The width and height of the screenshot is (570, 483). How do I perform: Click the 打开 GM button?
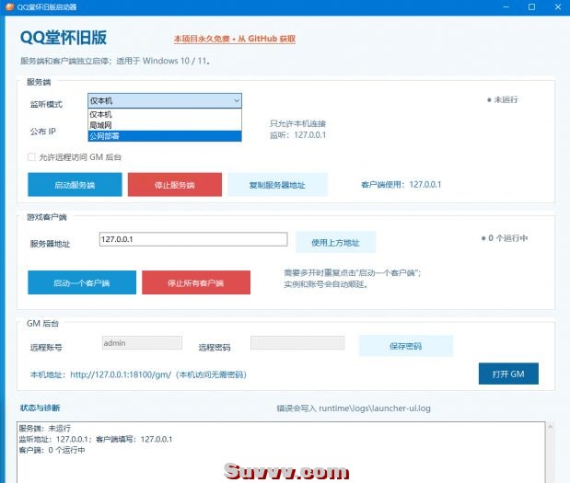click(508, 374)
